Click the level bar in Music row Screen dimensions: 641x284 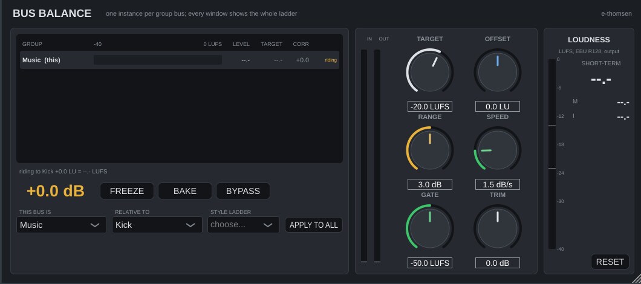[x=158, y=60]
